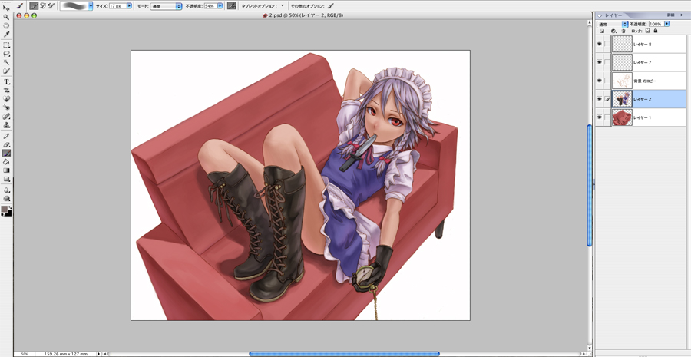Viewport: 691px width, 357px height.
Task: Click the foreground color swatch
Action: [x=5, y=209]
